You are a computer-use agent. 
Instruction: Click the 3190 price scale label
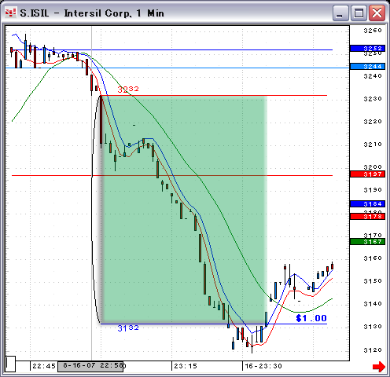pyautogui.click(x=373, y=190)
